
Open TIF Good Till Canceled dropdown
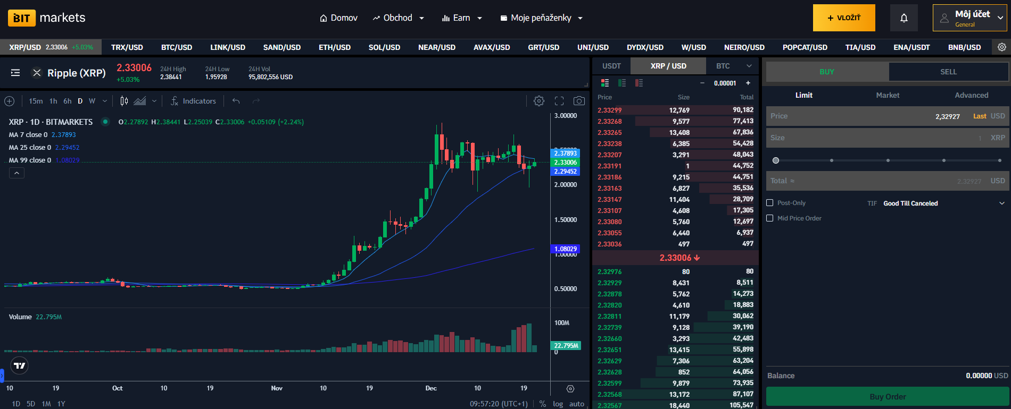pyautogui.click(x=944, y=203)
